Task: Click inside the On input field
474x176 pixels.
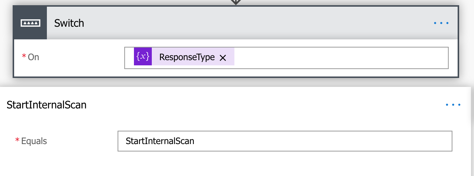Action: click(x=335, y=58)
